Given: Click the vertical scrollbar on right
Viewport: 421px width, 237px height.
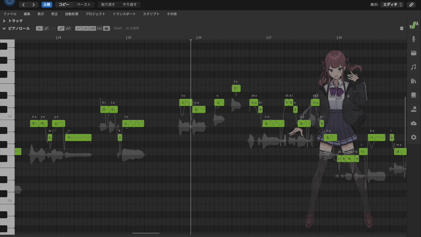Looking at the screenshot, I should pos(405,122).
